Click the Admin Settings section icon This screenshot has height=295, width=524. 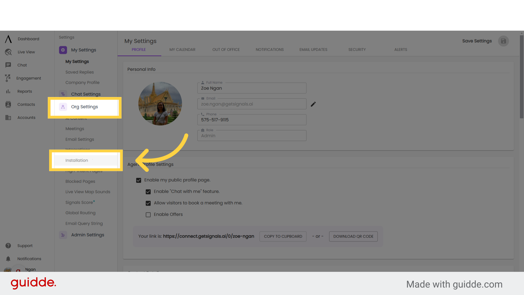(63, 235)
